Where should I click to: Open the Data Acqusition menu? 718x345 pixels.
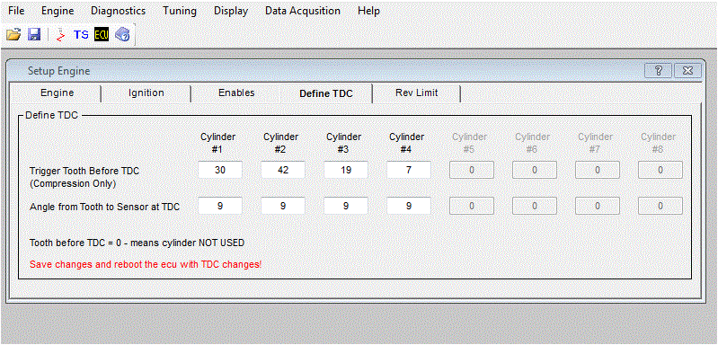click(x=303, y=11)
